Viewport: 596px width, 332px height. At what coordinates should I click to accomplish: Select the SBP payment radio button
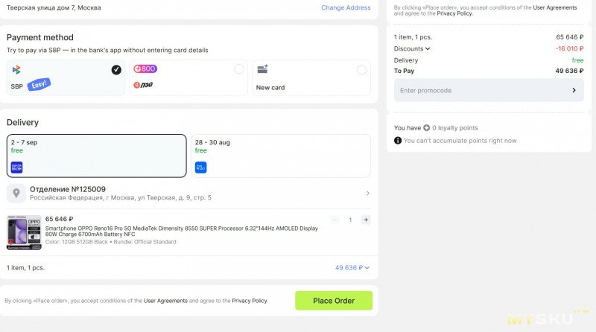point(116,70)
